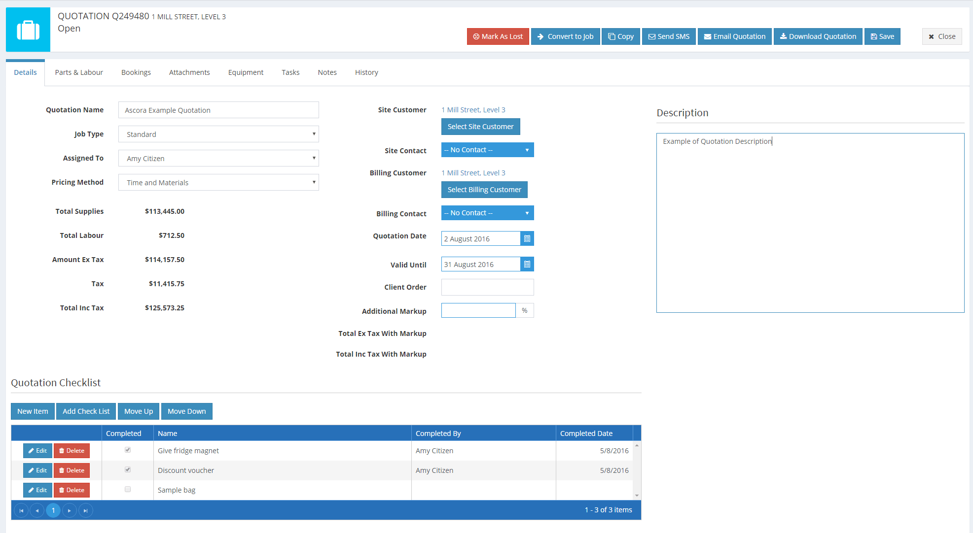Image resolution: width=973 pixels, height=533 pixels.
Task: Click the Copy icon button
Action: (x=620, y=36)
